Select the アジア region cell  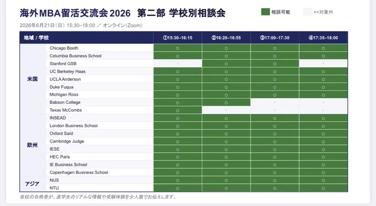(x=33, y=184)
